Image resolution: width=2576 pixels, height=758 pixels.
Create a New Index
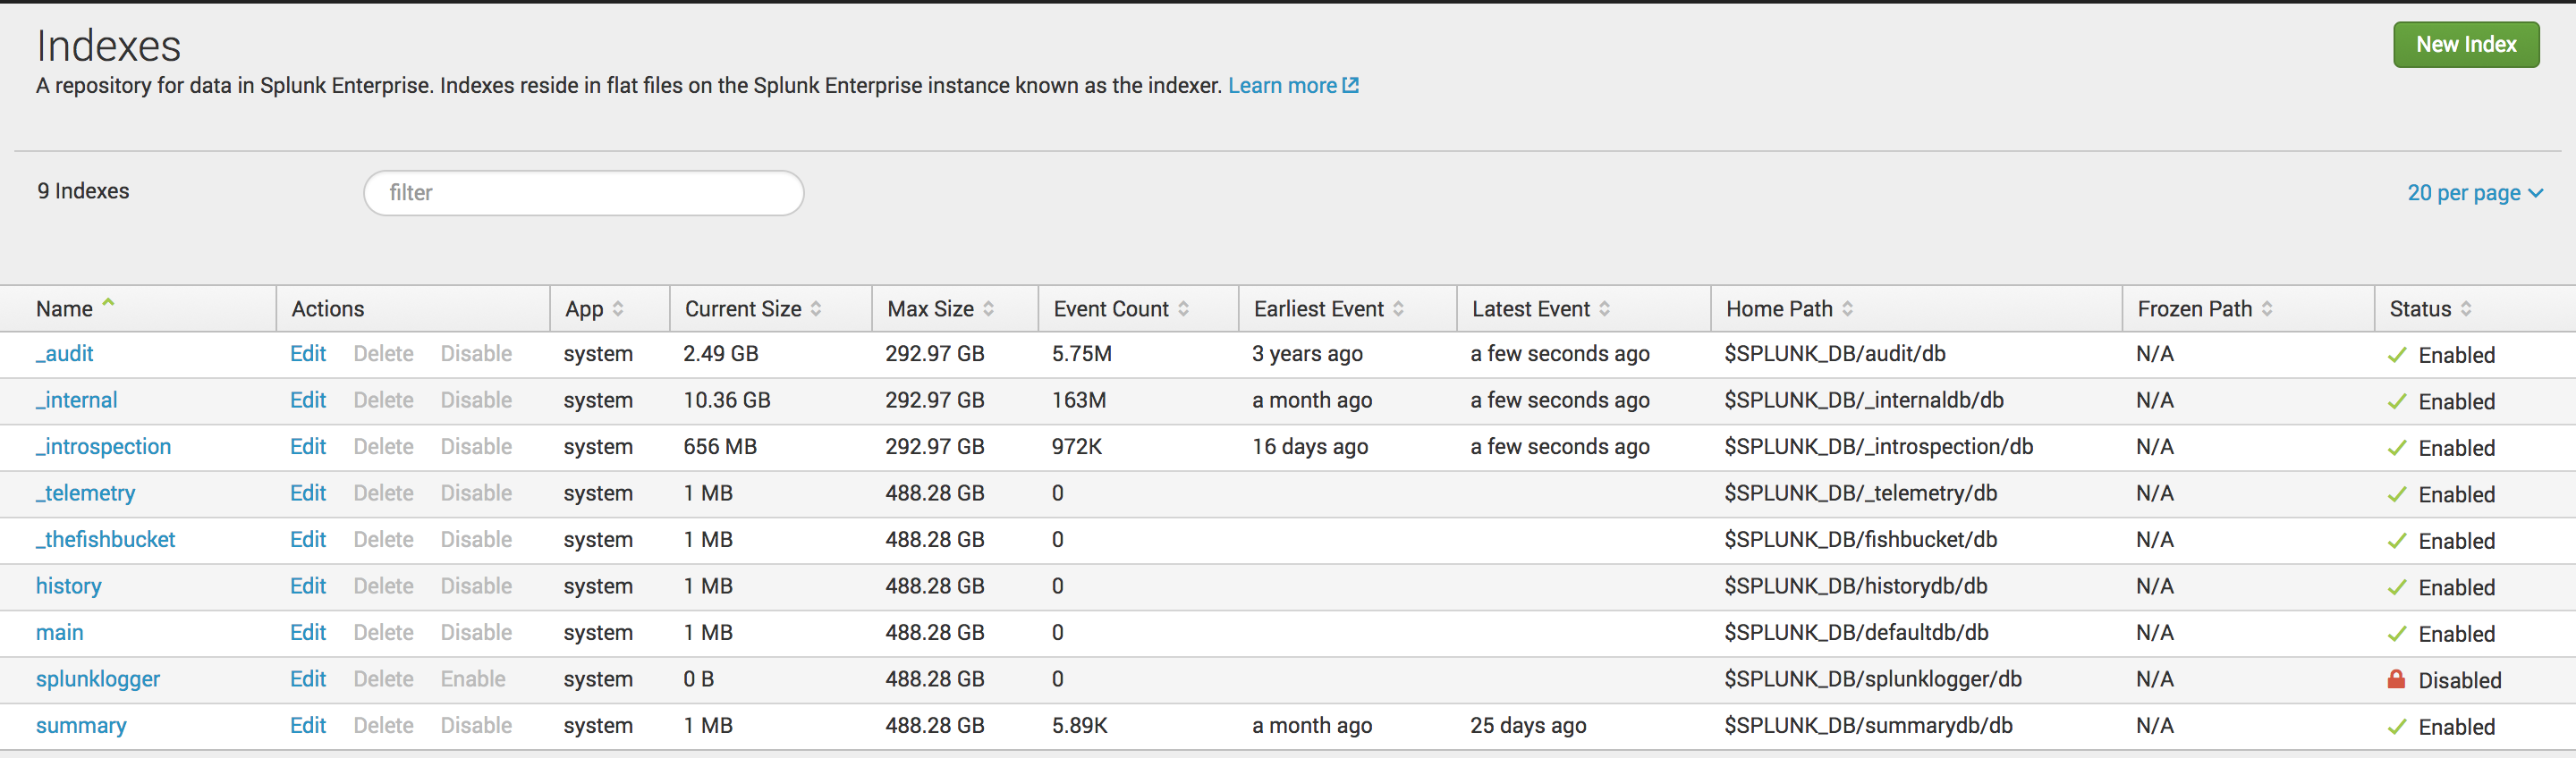pos(2465,45)
